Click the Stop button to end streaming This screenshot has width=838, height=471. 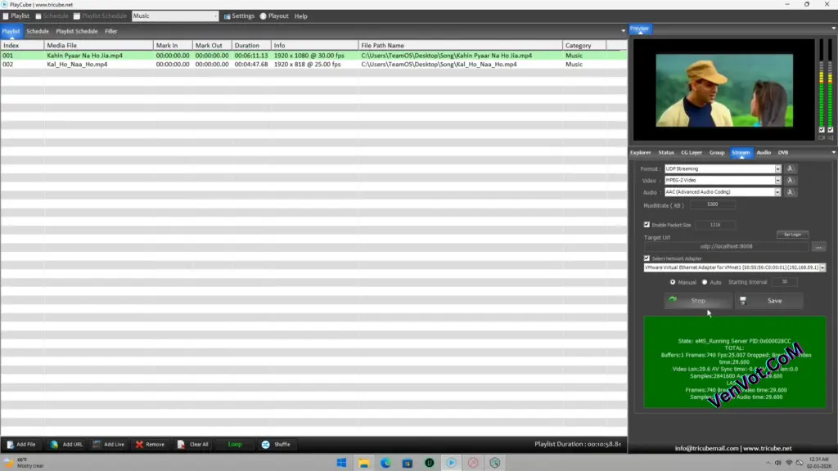click(698, 301)
